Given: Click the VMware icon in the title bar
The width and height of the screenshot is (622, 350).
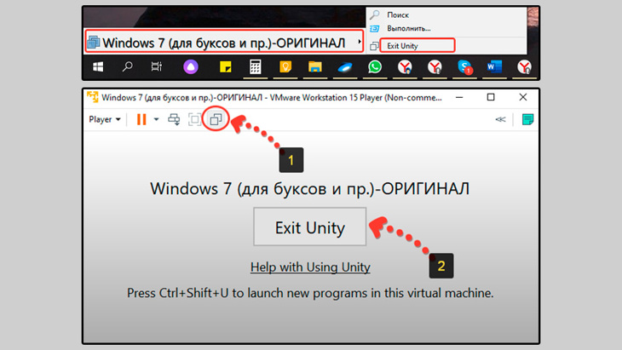Looking at the screenshot, I should pos(92,97).
